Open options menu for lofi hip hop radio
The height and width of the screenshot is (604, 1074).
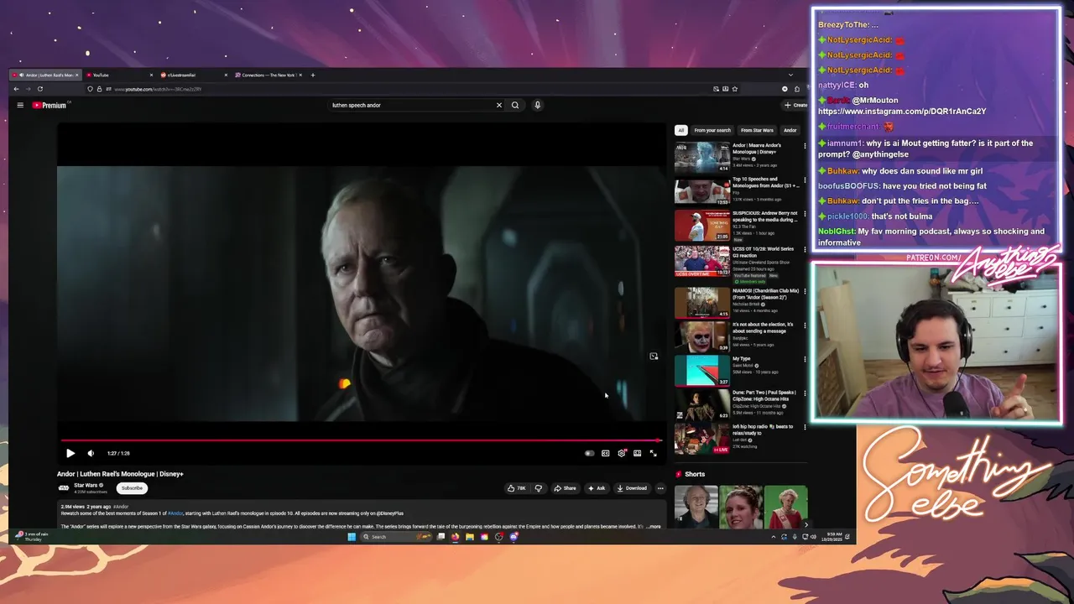[805, 427]
